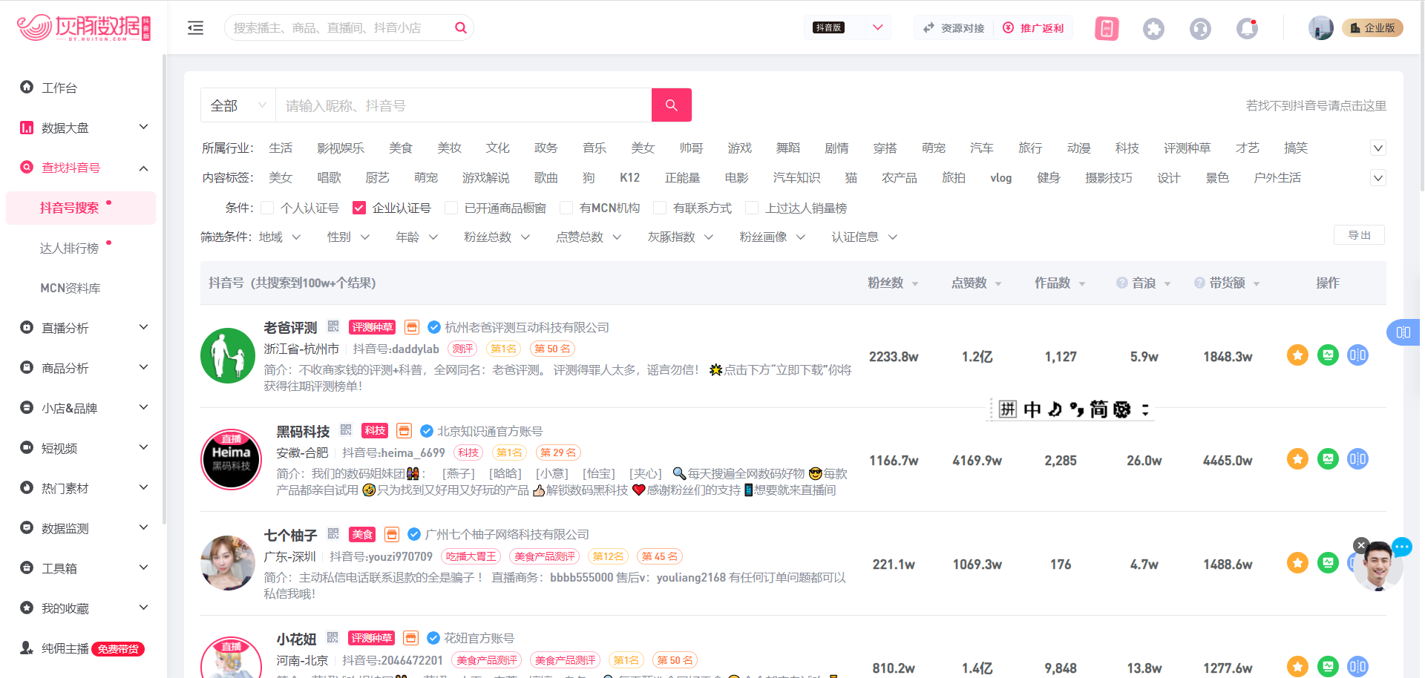Open the 灰豚指数 filter dropdown
Screen dimensions: 1425x678
[680, 237]
